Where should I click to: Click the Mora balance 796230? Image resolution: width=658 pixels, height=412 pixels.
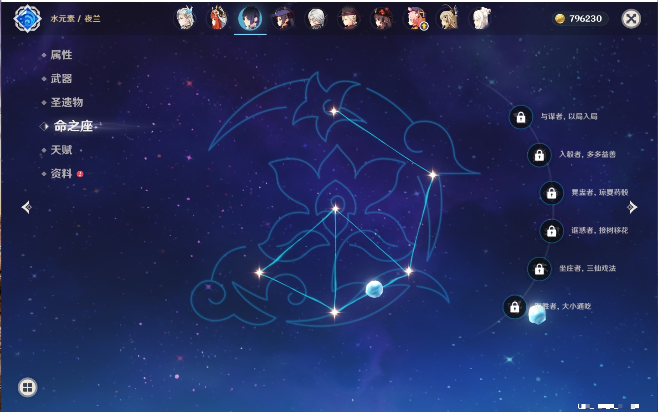pos(586,19)
